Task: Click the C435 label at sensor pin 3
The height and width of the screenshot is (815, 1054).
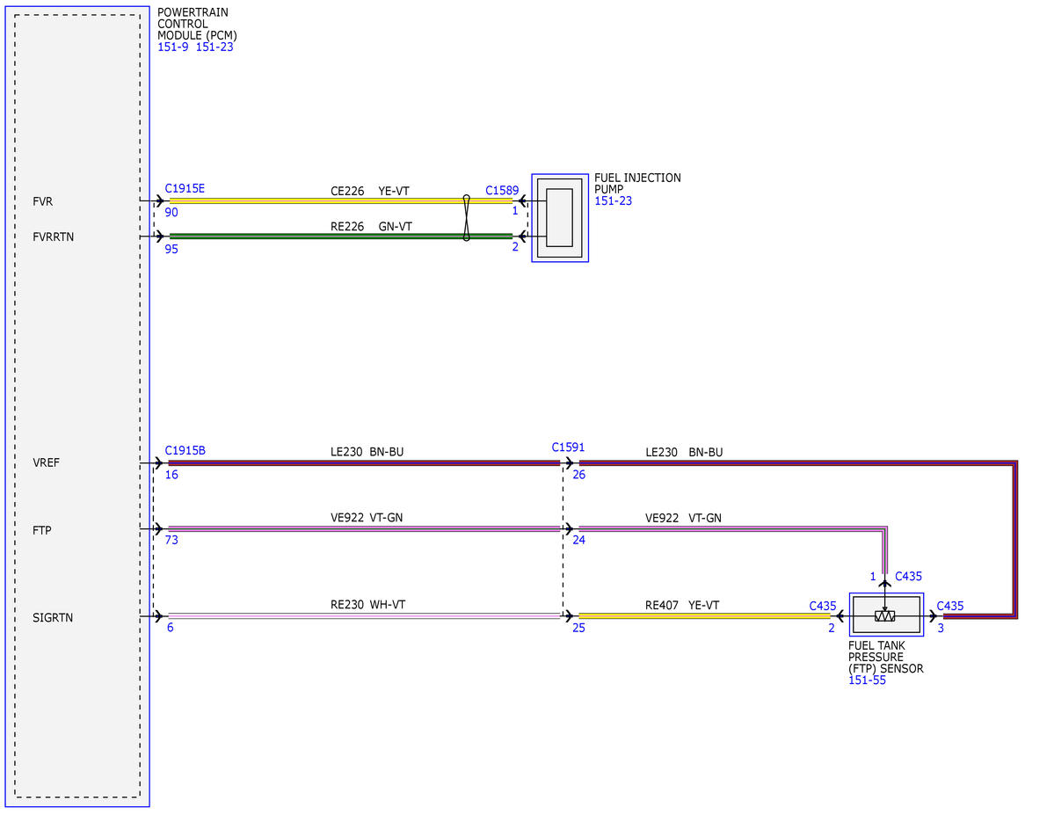Action: pyautogui.click(x=949, y=607)
